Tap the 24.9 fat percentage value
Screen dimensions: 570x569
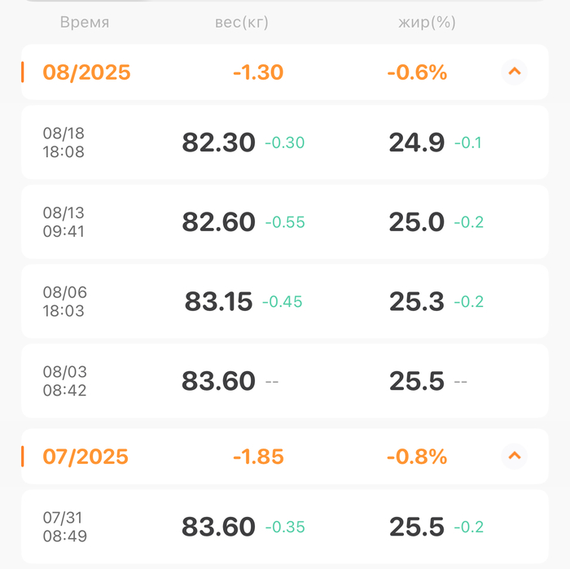pyautogui.click(x=417, y=142)
